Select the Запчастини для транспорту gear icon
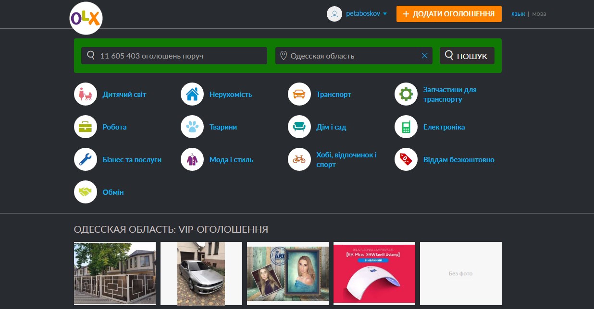 coord(406,94)
